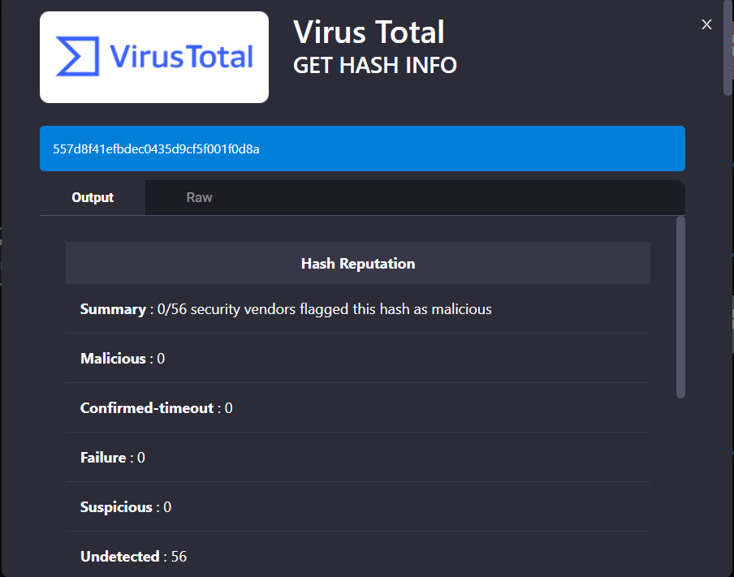Screen dimensions: 734x577
Task: Click the Confirmed-timeout : 0 row
Action: (x=357, y=408)
